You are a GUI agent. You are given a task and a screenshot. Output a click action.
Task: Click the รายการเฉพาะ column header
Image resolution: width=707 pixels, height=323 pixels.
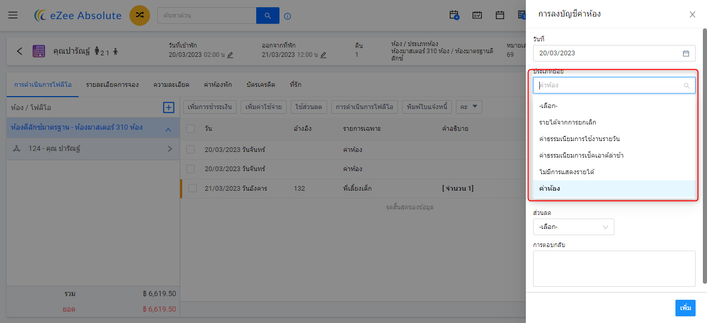click(362, 128)
